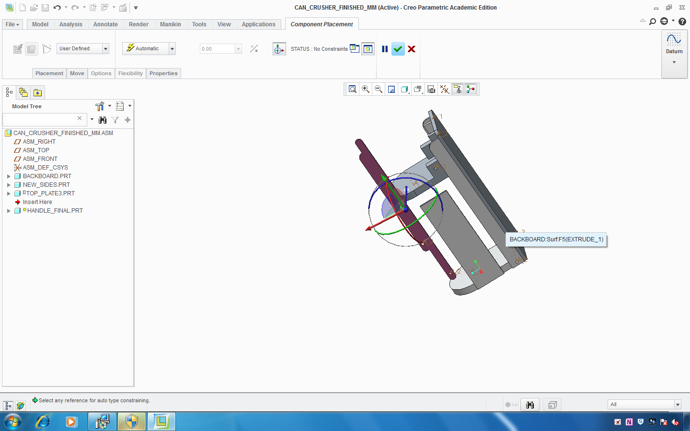690x431 pixels.
Task: Expand TOP_PLATE3.PRT in the tree
Action: (9, 193)
